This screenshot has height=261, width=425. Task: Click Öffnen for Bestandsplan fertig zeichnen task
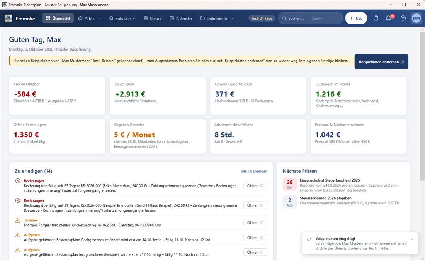click(255, 253)
